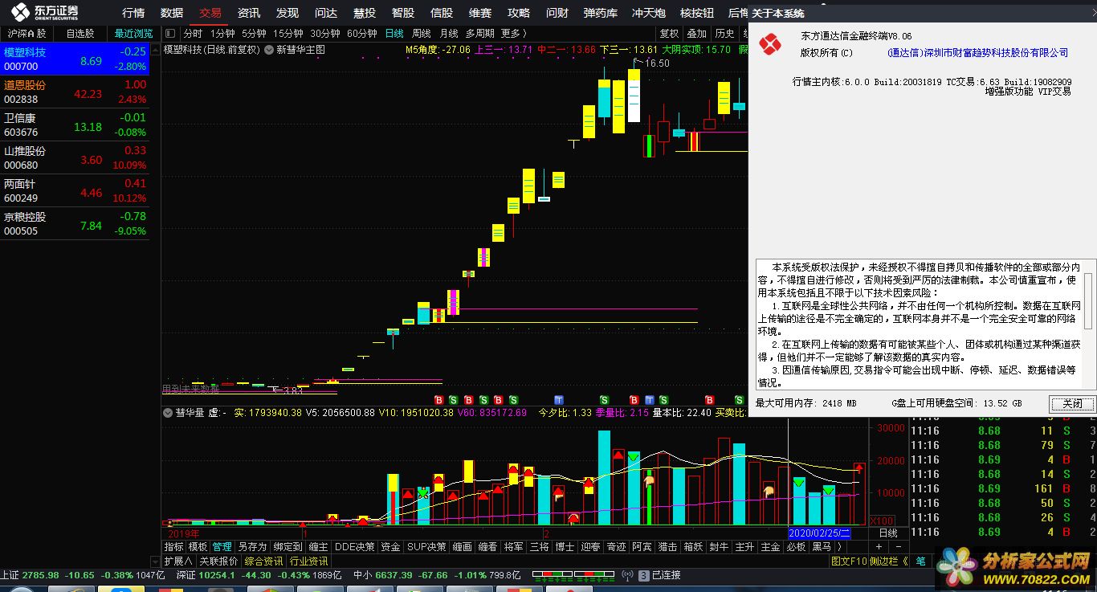Switch chart to 1分钟 period
This screenshot has width=1097, height=592.
pos(222,34)
